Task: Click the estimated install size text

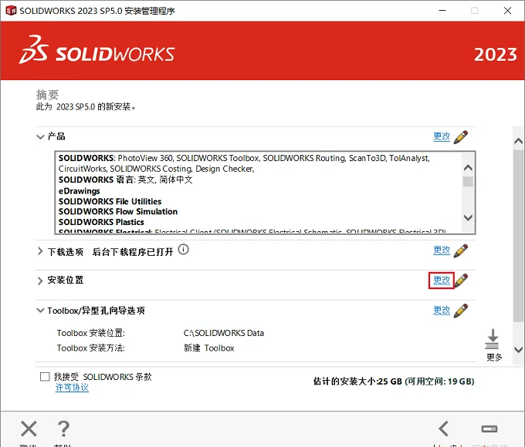Action: [394, 381]
